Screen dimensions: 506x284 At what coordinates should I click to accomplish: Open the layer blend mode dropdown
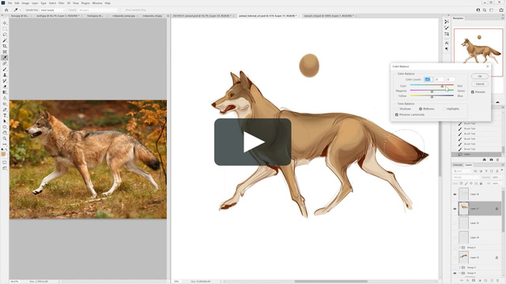(466, 177)
